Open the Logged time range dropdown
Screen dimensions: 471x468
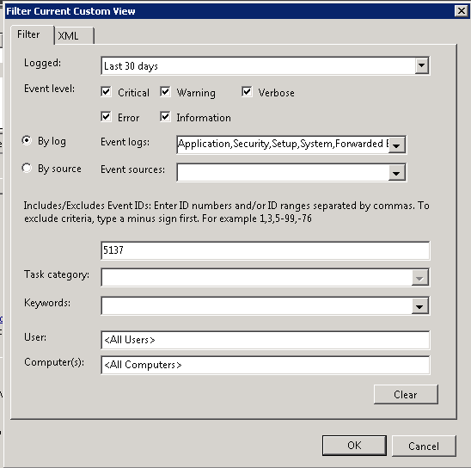point(421,65)
